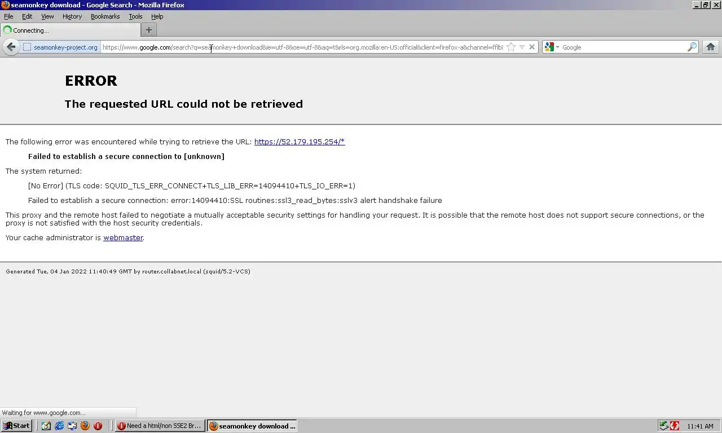
Task: Click the 'Failed to establish a secure connection to [unknown]' text
Action: click(x=126, y=156)
